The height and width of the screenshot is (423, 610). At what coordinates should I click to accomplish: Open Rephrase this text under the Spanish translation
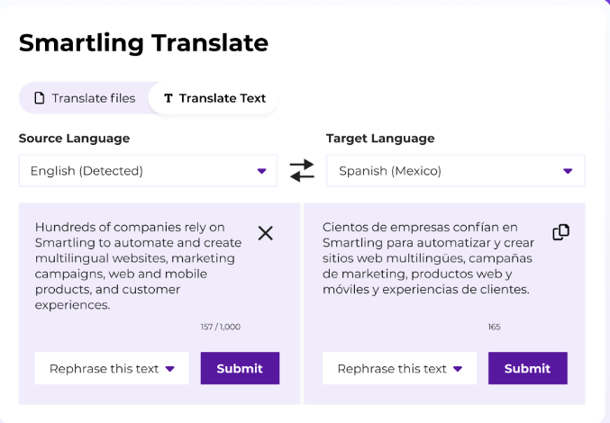[x=399, y=368]
